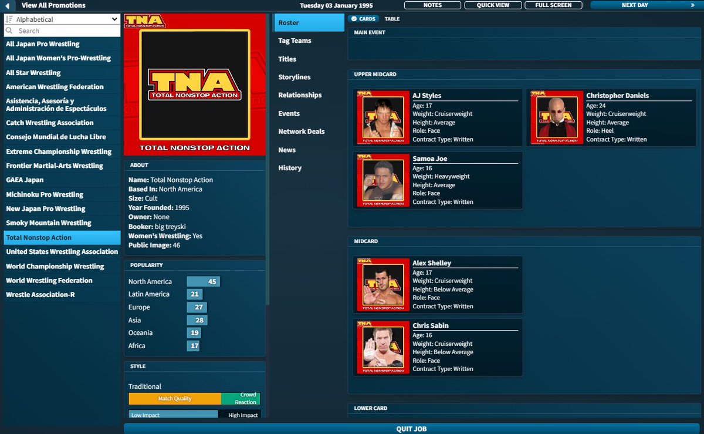The height and width of the screenshot is (434, 704).
Task: Click the green Crowd Reaction style bar
Action: (241, 399)
